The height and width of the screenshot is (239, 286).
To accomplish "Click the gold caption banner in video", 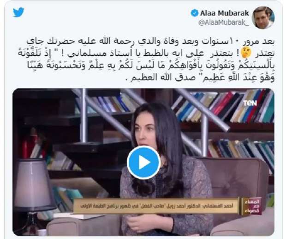I will coord(156,206).
